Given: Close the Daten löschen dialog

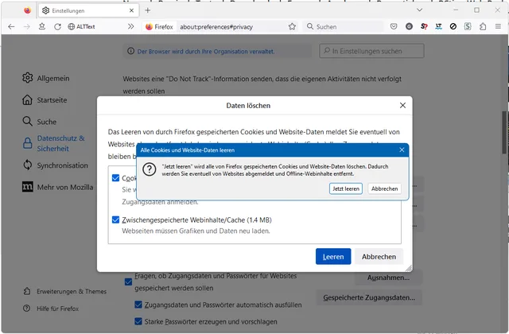Looking at the screenshot, I should pos(402,105).
